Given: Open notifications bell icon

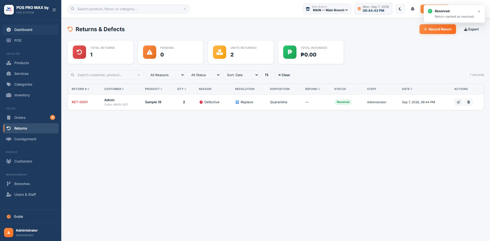Looking at the screenshot, I should pos(413,9).
